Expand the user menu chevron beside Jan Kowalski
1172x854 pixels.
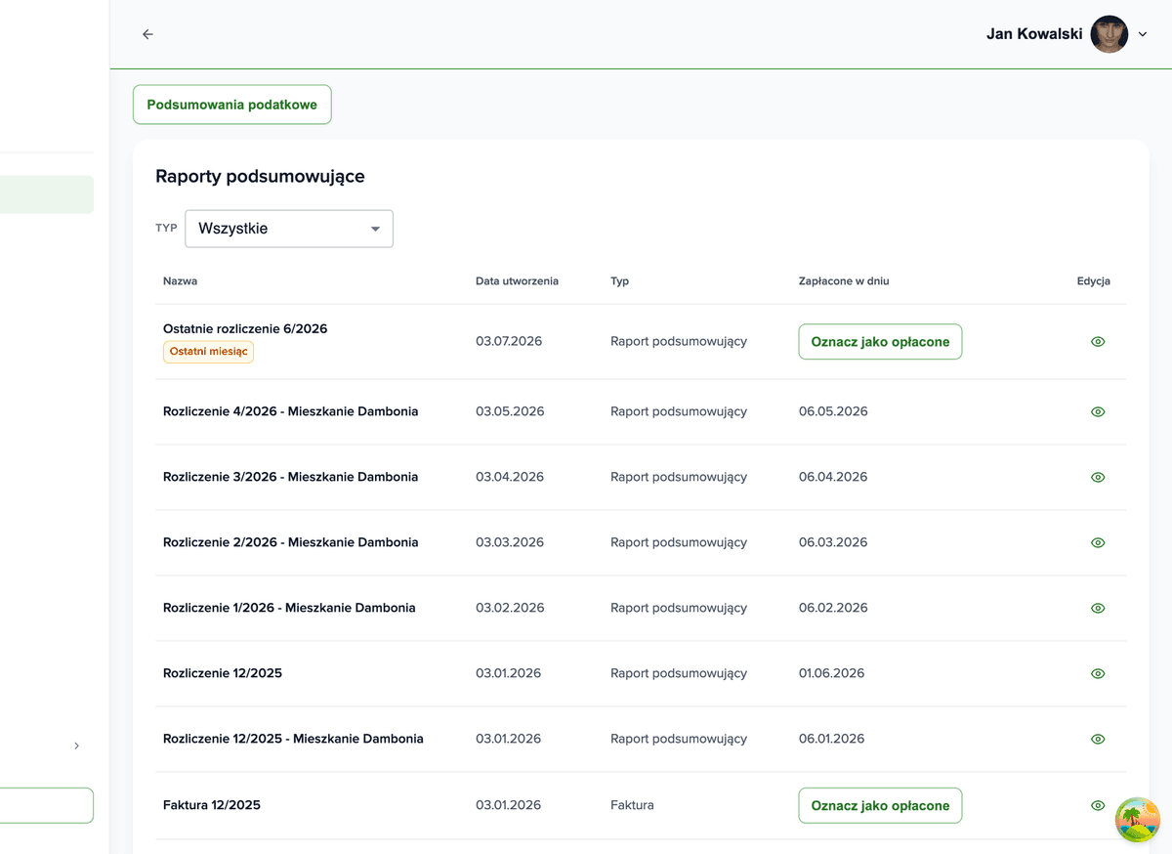tap(1143, 34)
